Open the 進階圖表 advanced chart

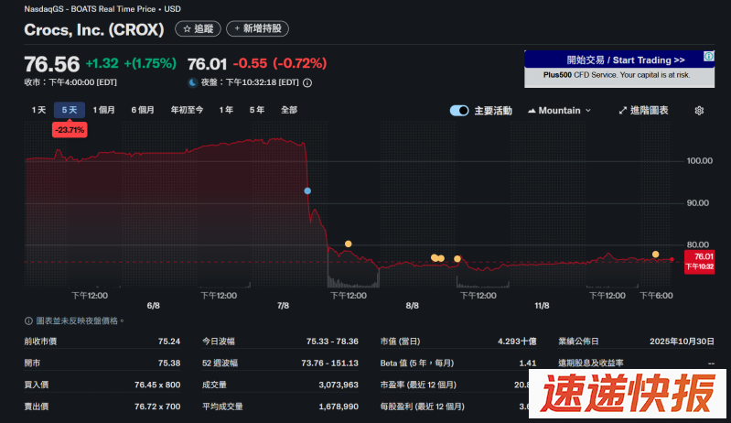click(x=643, y=111)
